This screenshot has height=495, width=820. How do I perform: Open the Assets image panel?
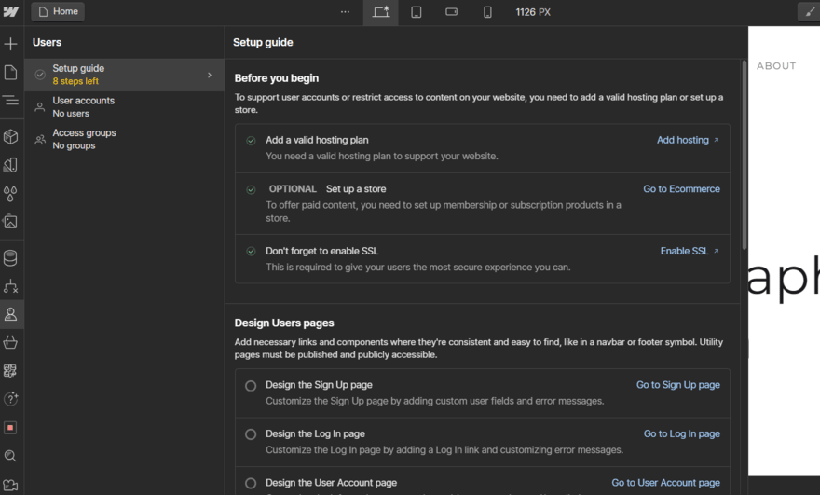pos(10,221)
